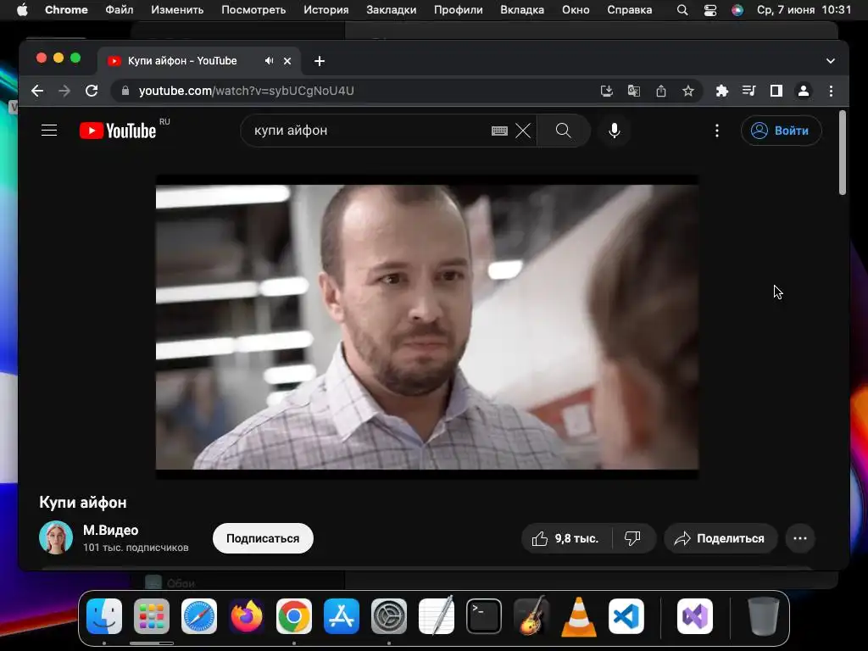Run the search with the magnifier button
This screenshot has width=868, height=651.
click(x=563, y=131)
